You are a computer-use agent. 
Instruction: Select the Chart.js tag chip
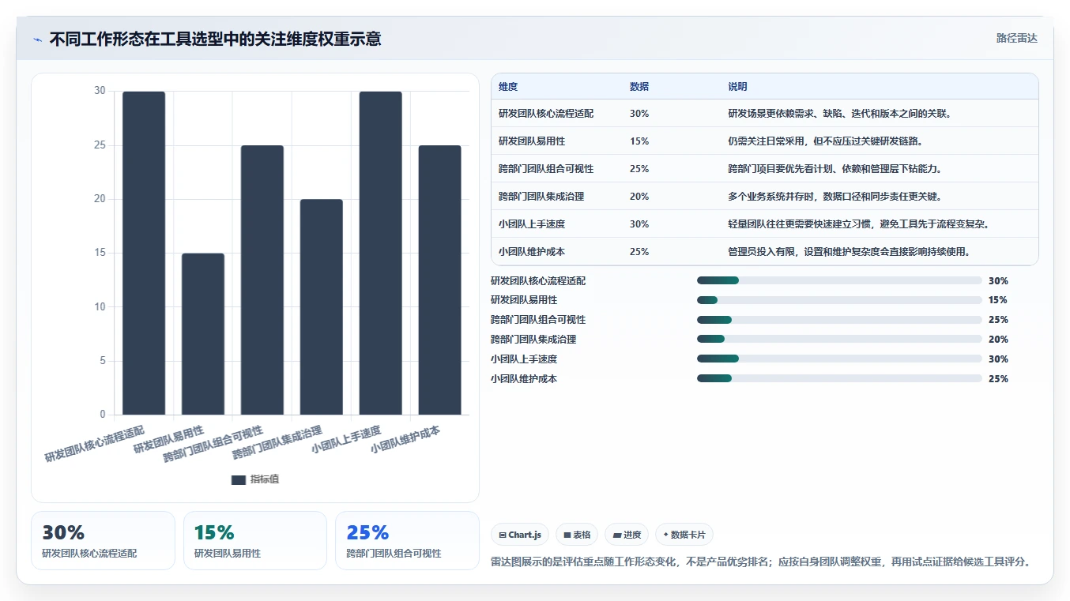point(520,535)
